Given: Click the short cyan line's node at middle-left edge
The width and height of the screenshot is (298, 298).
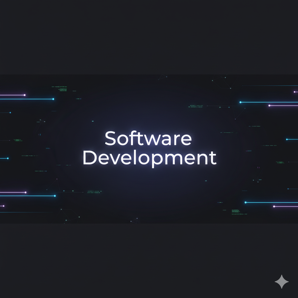Looking at the screenshot, I should coord(8,158).
